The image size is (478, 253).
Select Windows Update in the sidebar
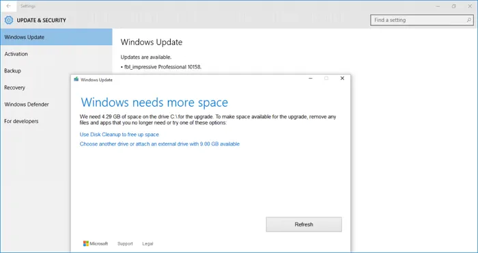click(x=57, y=37)
